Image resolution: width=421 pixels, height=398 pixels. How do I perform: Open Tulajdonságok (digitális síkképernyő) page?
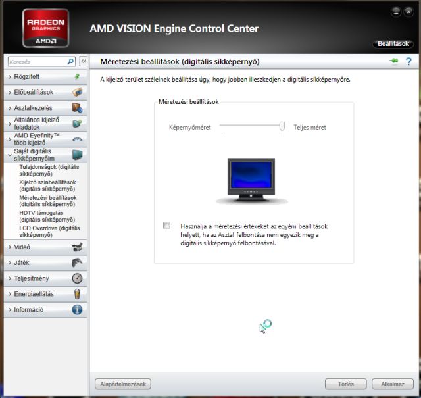(49, 170)
